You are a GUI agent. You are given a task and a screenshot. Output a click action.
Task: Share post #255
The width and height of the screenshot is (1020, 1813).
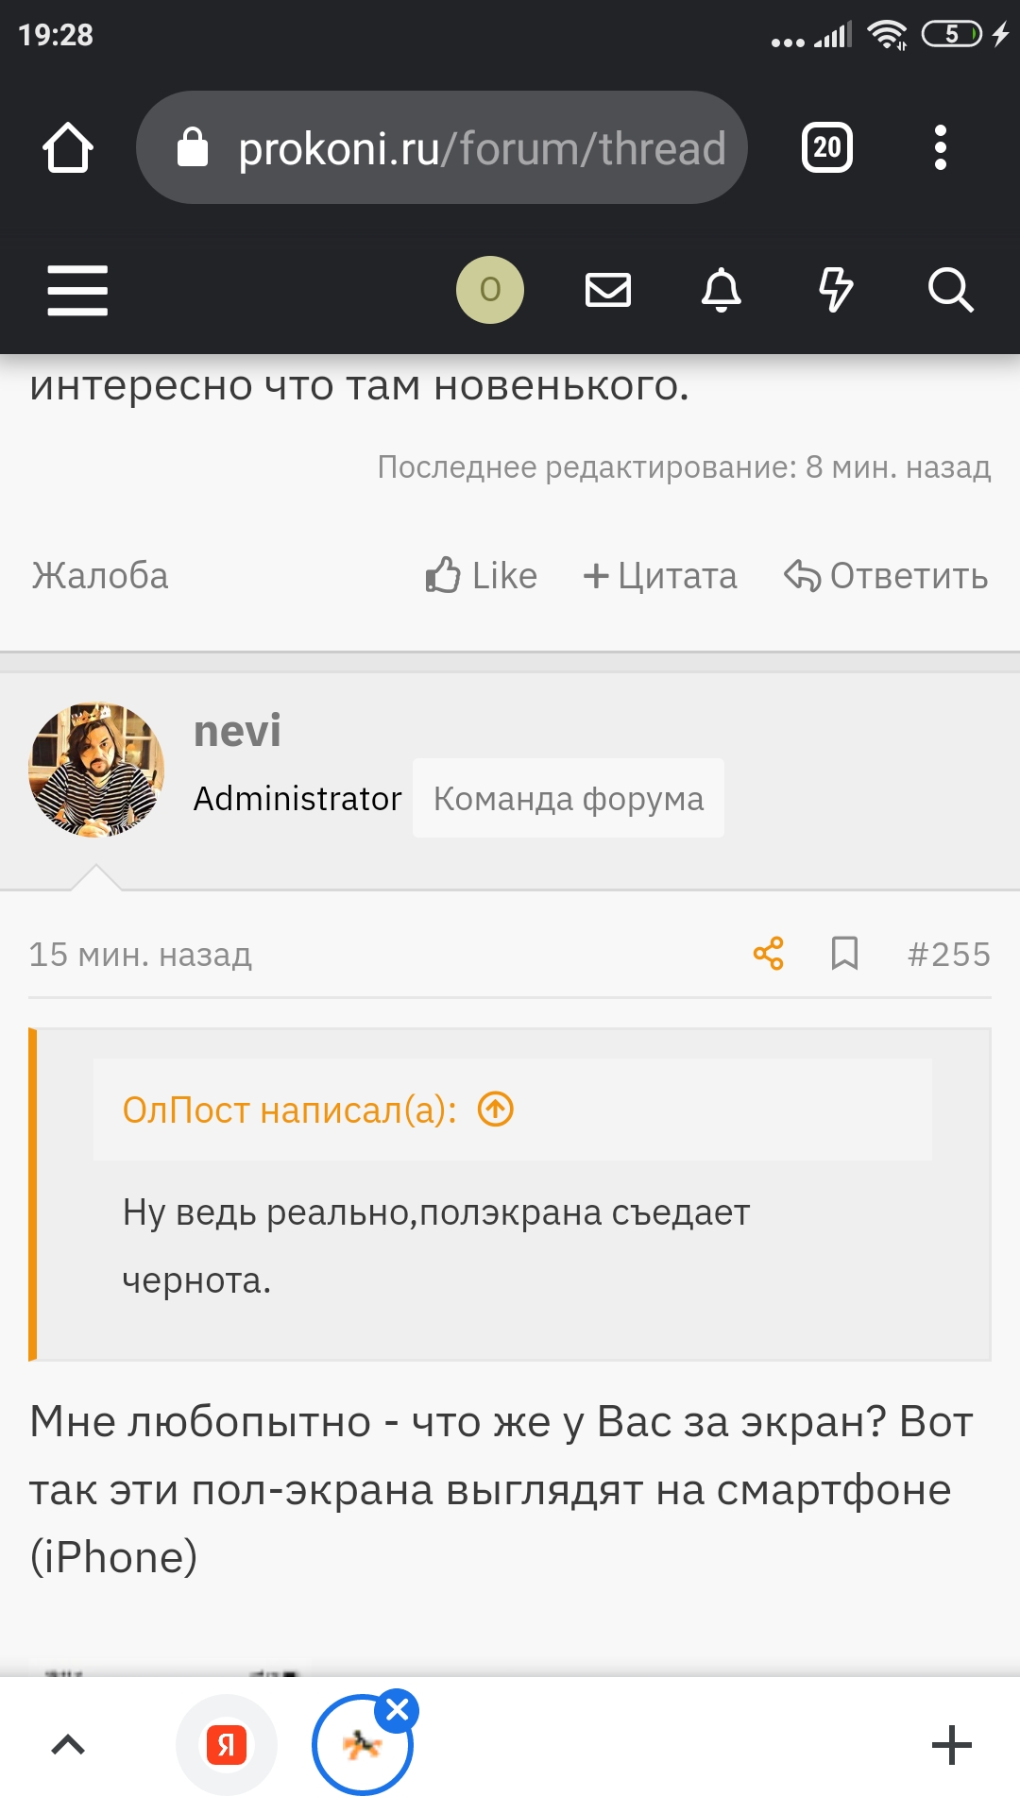769,954
